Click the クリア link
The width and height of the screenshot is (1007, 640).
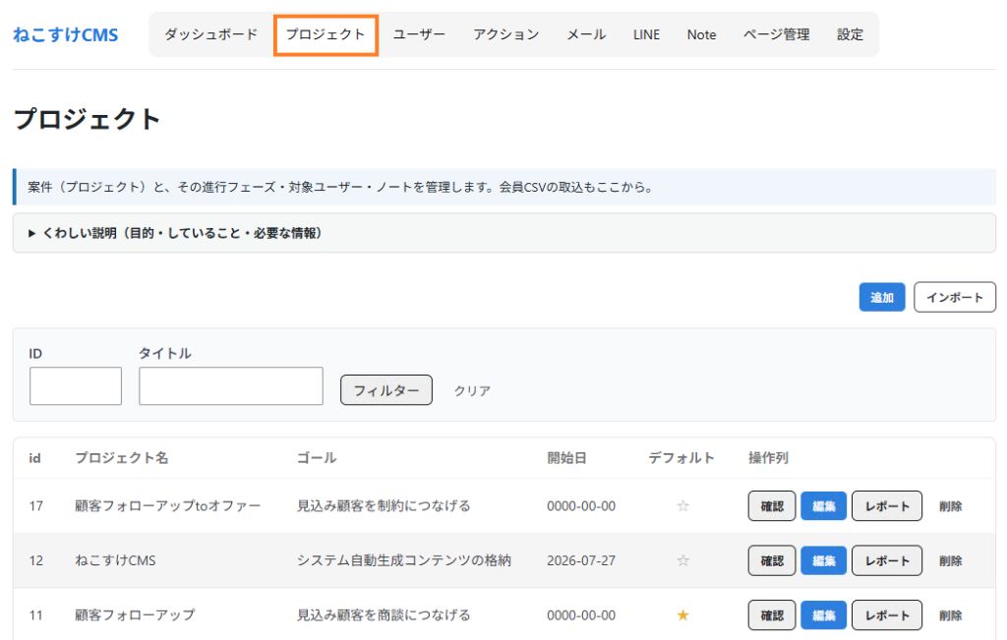[472, 390]
